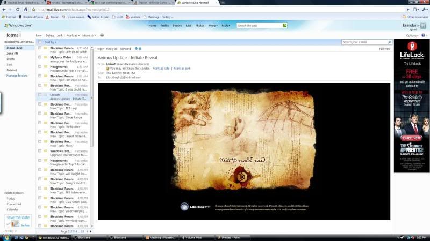
Task: Click the green web search button
Action: tap(285, 25)
